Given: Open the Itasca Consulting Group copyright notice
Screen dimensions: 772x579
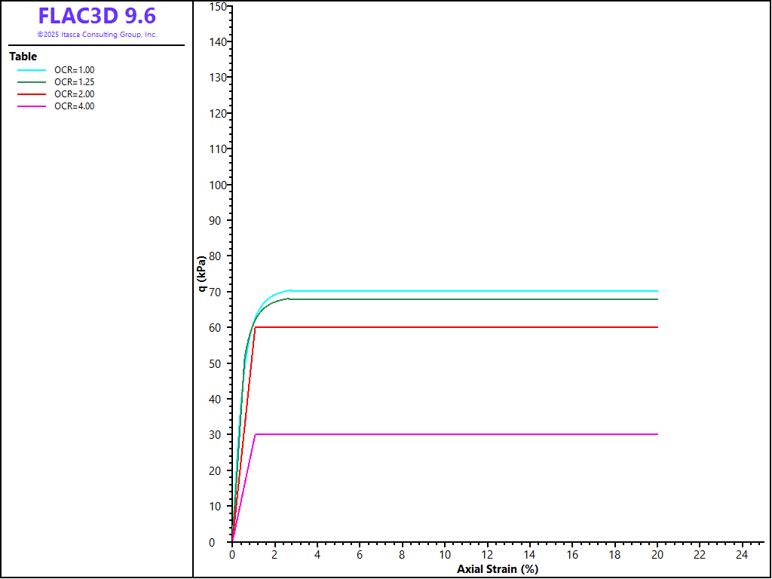Looking at the screenshot, I should coord(97,35).
